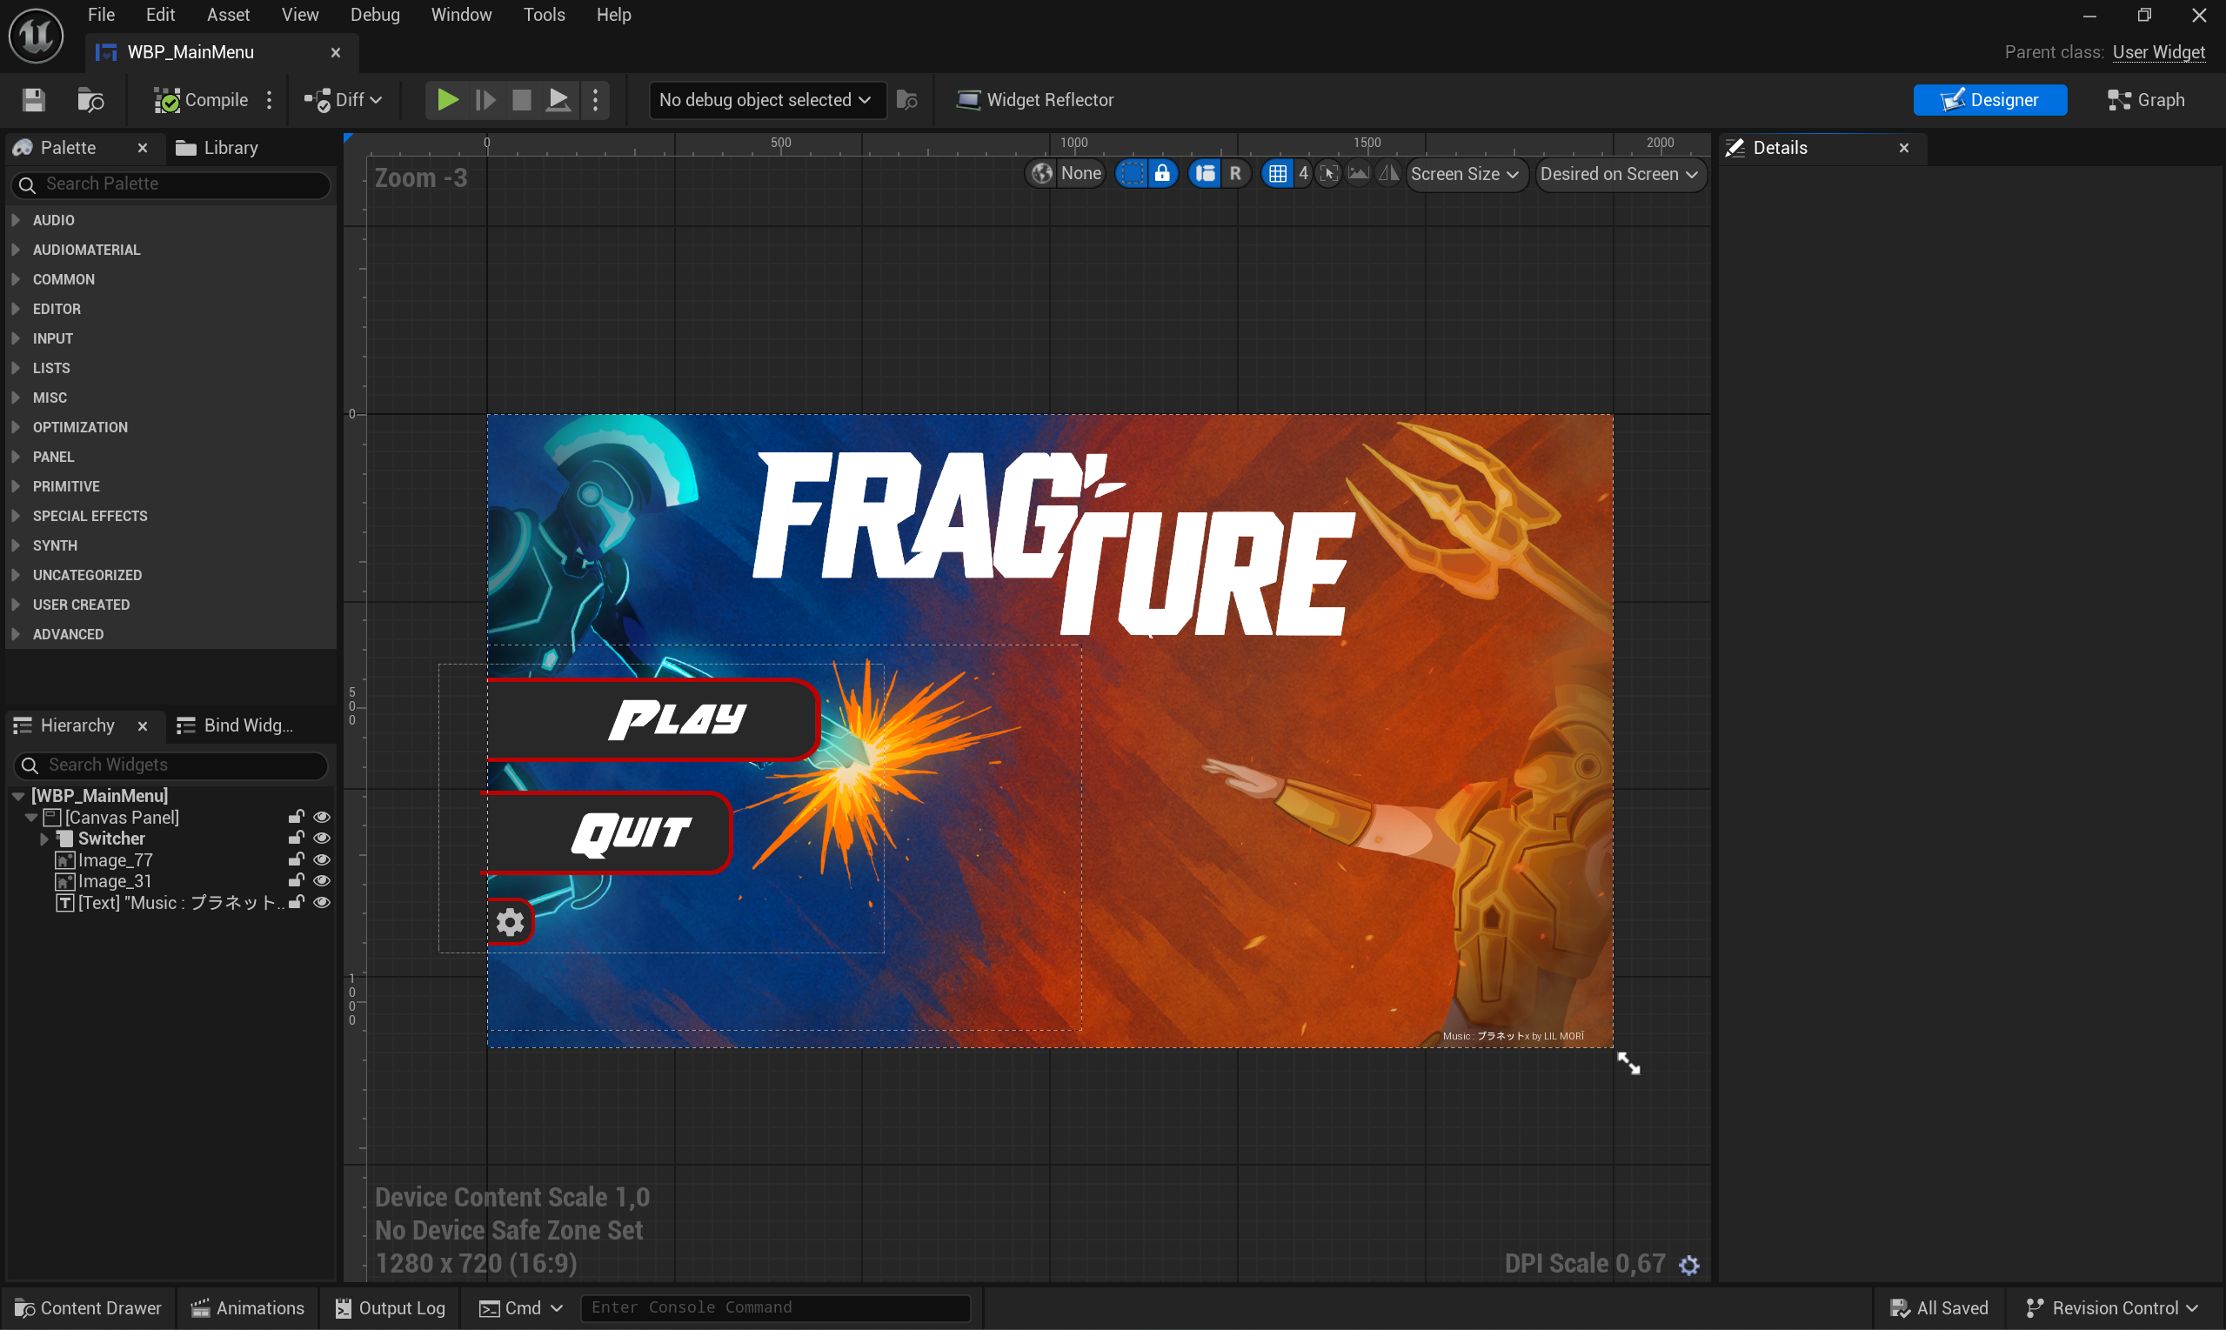Click the Browse to asset icon

[90, 99]
